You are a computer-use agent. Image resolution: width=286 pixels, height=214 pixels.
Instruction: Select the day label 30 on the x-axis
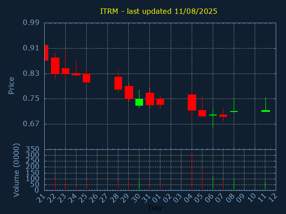click(135, 198)
